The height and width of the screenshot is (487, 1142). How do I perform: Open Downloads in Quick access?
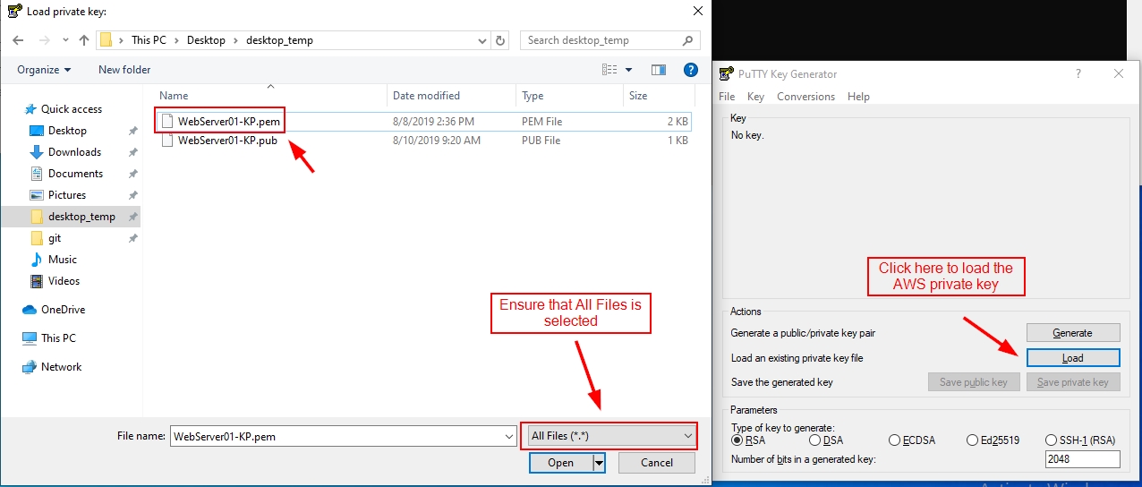tap(74, 152)
